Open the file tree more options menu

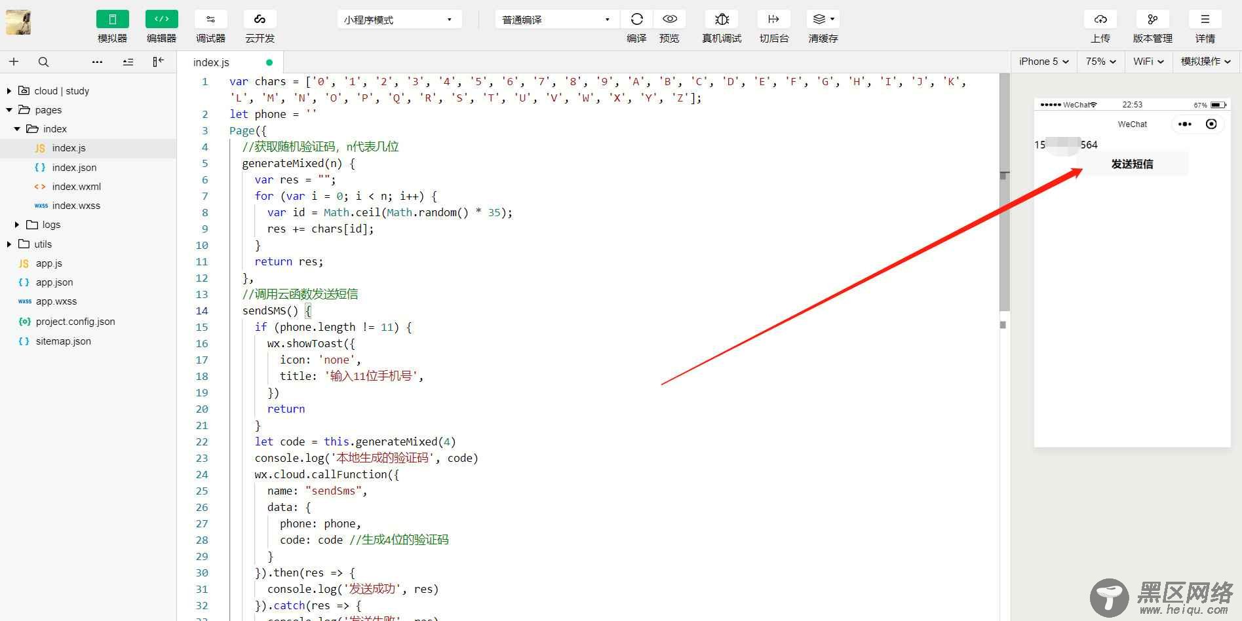(97, 62)
